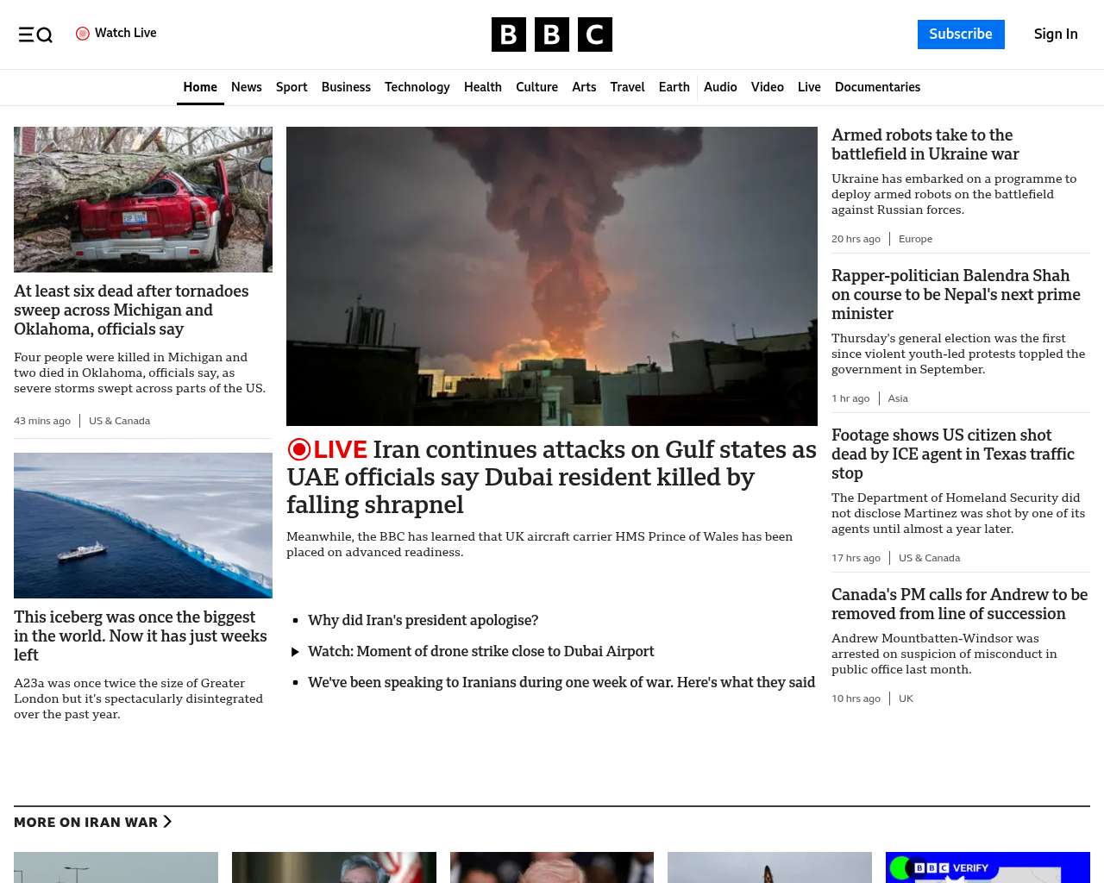Read Armed robots in Ukraine war article
1104x883 pixels.
point(925,145)
